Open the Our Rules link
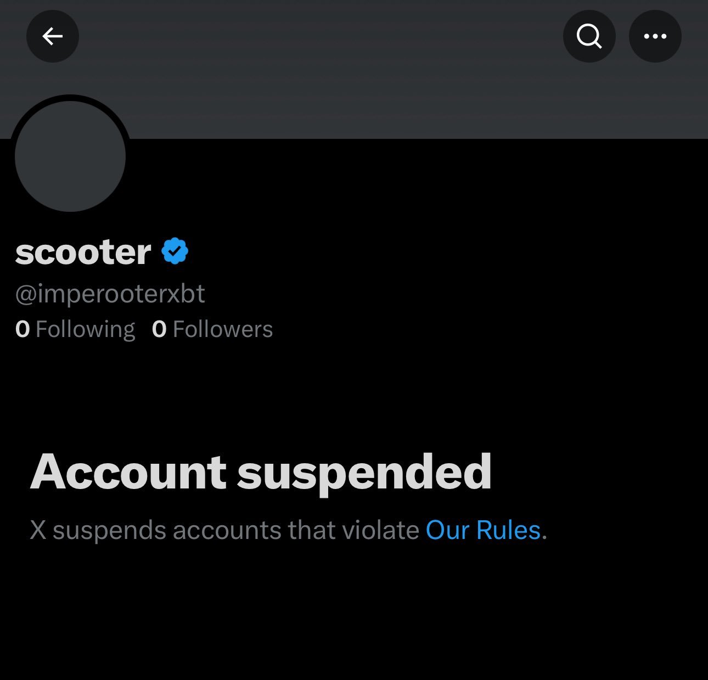The image size is (708, 680). click(x=483, y=530)
